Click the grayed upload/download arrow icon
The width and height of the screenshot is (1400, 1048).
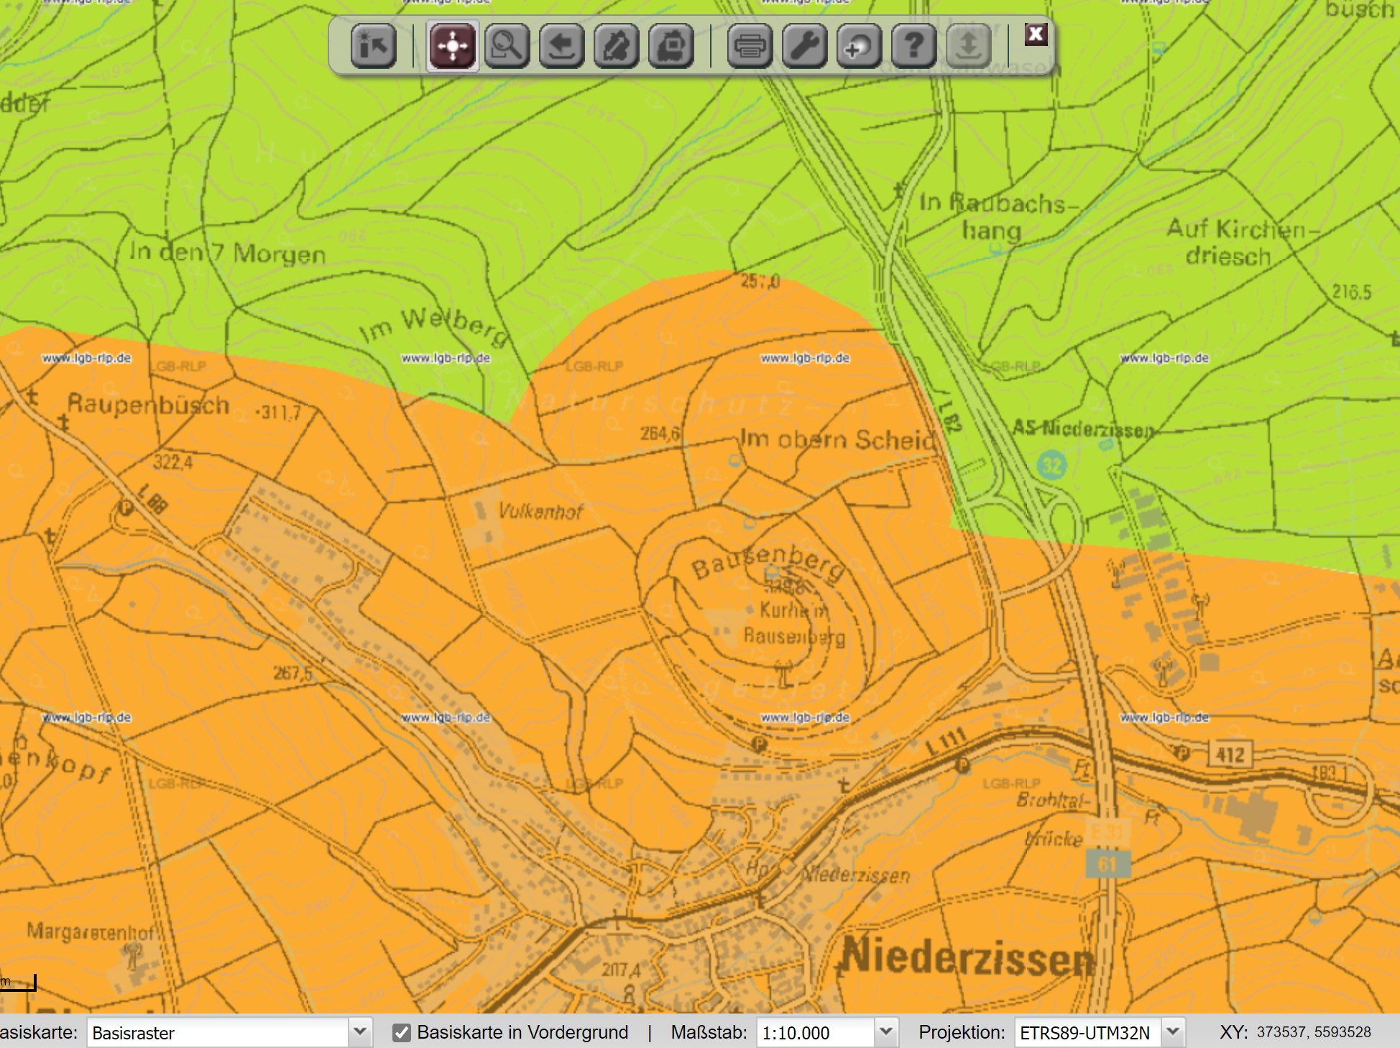pos(968,47)
